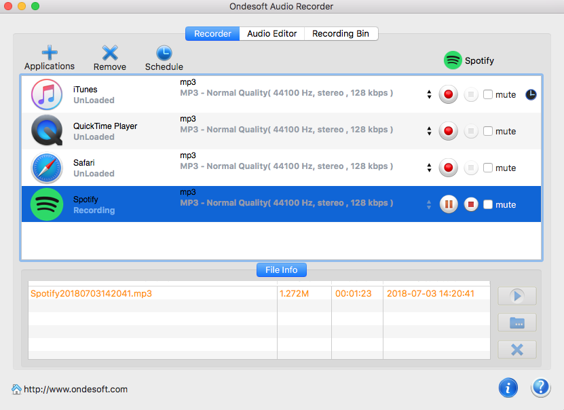Pause the Spotify recording
564x410 pixels.
pyautogui.click(x=449, y=204)
